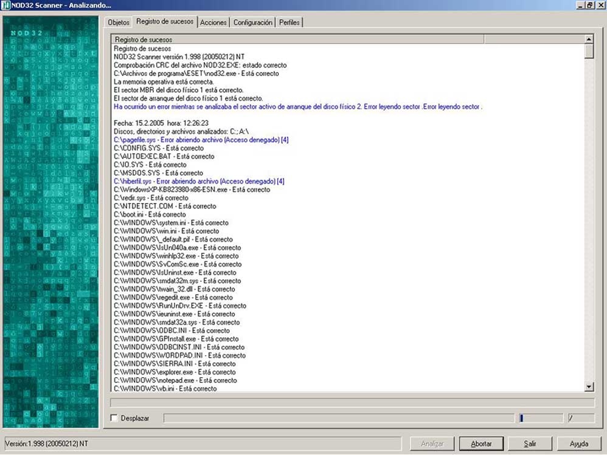Image resolution: width=607 pixels, height=455 pixels.
Task: Toggle the Desplazar checkbox
Action: point(114,418)
